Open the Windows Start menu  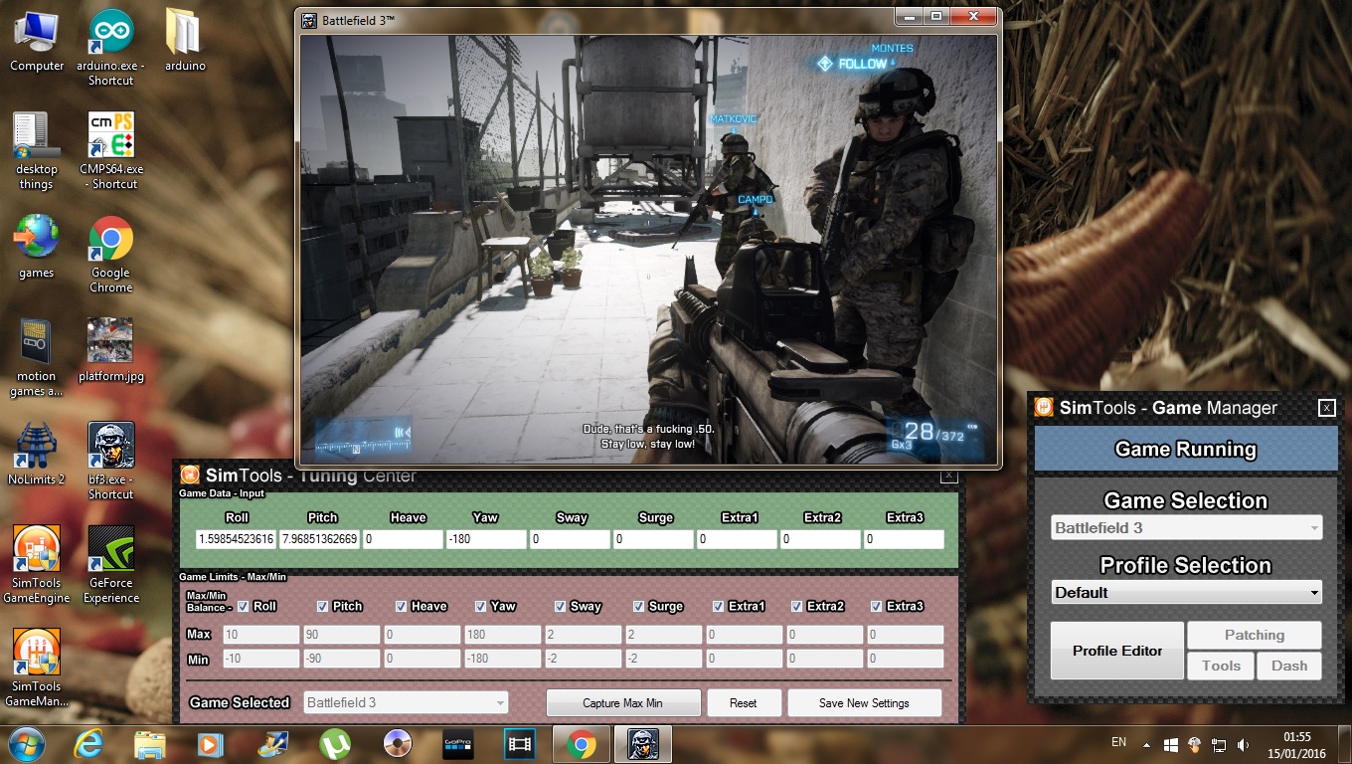point(27,743)
